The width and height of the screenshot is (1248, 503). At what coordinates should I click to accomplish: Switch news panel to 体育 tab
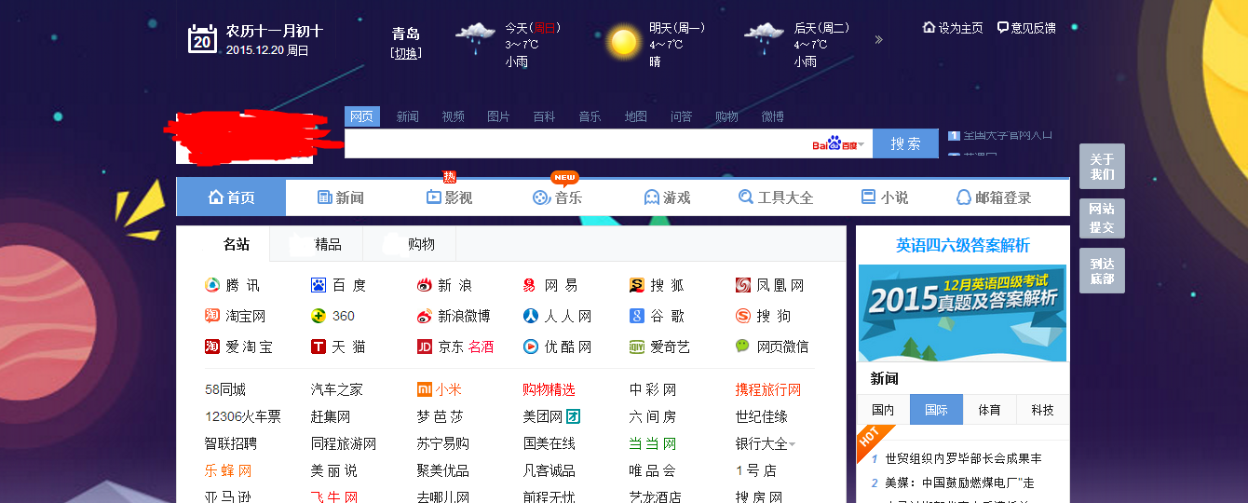[990, 410]
